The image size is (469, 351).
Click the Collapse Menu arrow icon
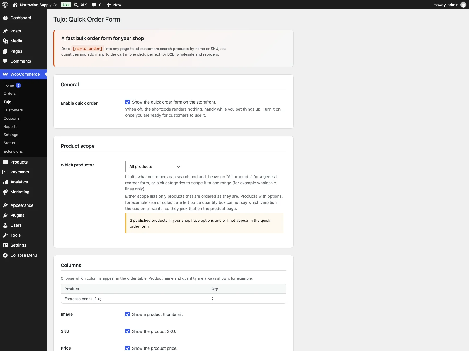(5, 255)
